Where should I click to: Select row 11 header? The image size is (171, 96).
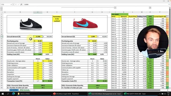[2, 37]
